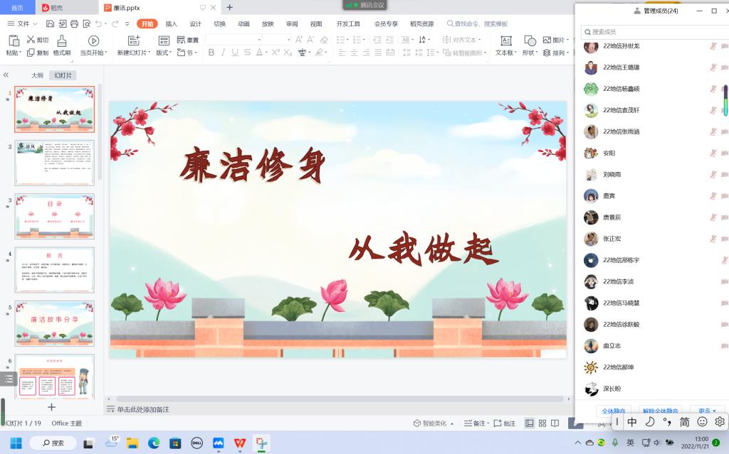The image size is (729, 454).
Task: Toggle microphone mute for 22地信孙世龙
Action: [713, 46]
